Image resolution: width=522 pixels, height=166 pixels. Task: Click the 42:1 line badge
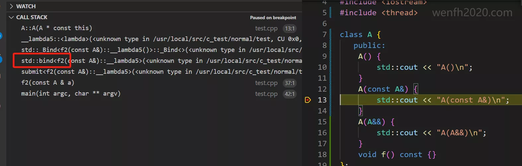[x=289, y=94]
